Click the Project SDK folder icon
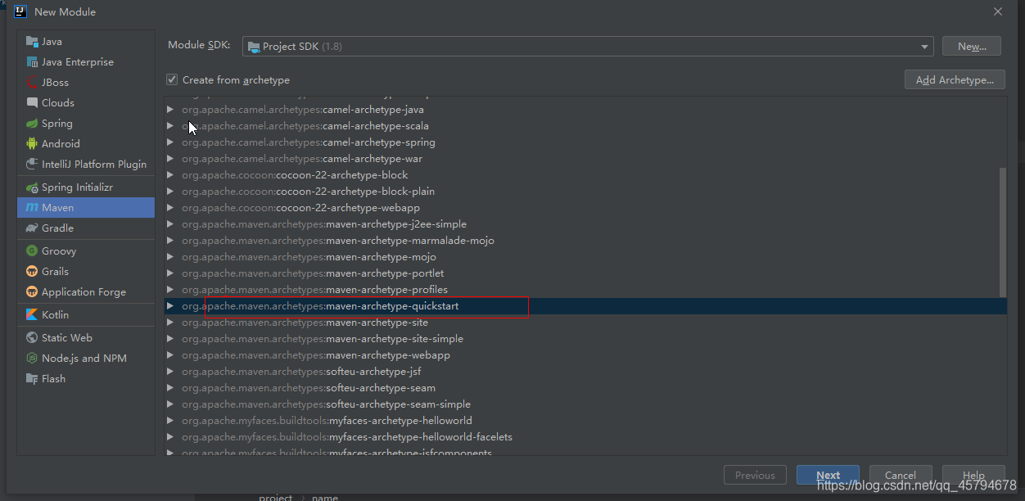 coord(254,47)
